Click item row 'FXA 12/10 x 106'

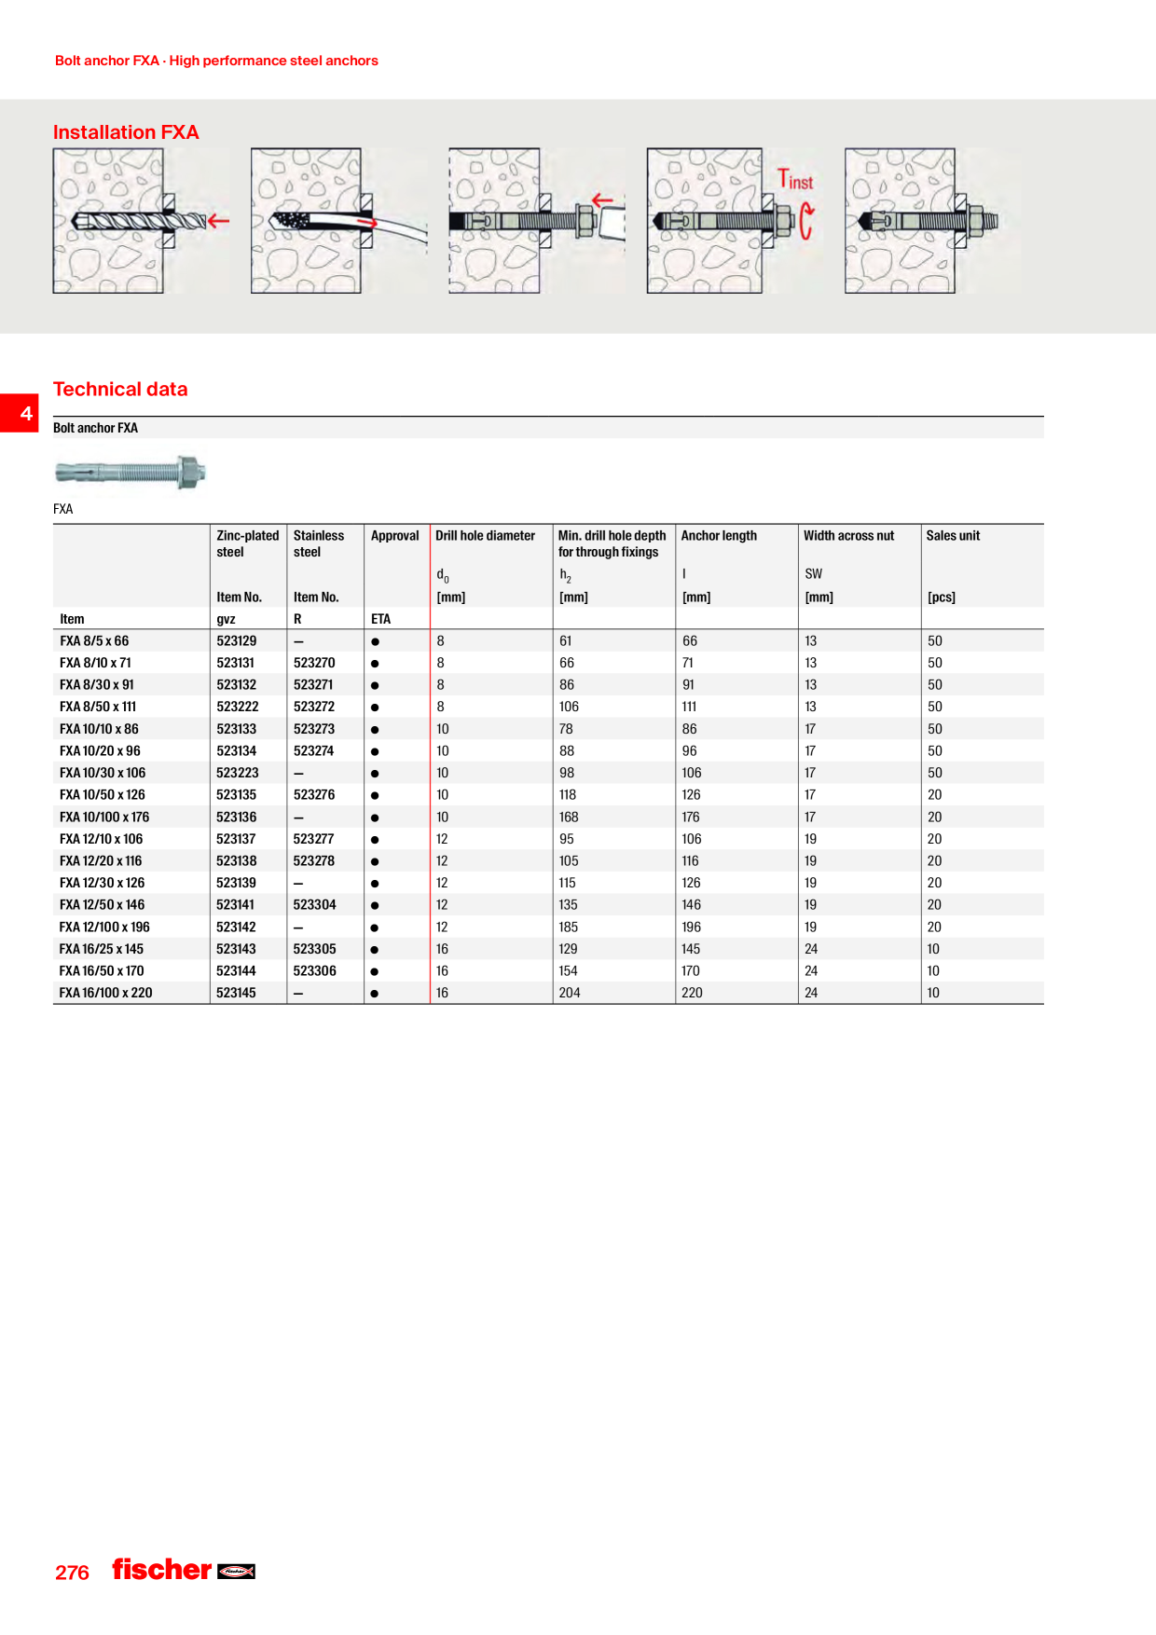548,839
